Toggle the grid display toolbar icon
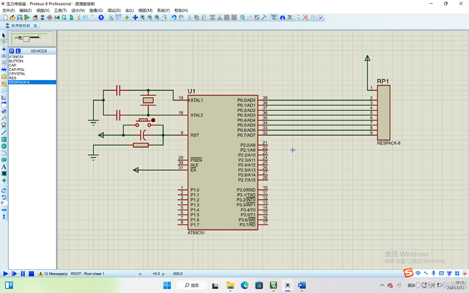The height and width of the screenshot is (293, 469). click(118, 18)
